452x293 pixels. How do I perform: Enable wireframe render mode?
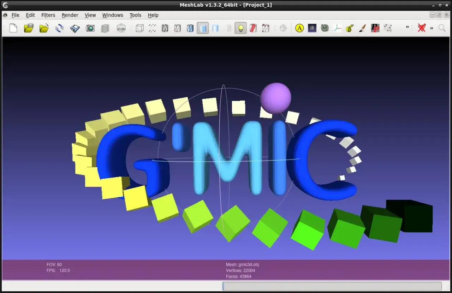tap(165, 28)
